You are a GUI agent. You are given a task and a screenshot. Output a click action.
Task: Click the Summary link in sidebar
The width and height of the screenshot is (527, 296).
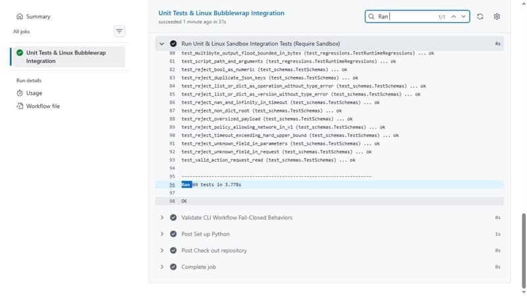coord(38,16)
